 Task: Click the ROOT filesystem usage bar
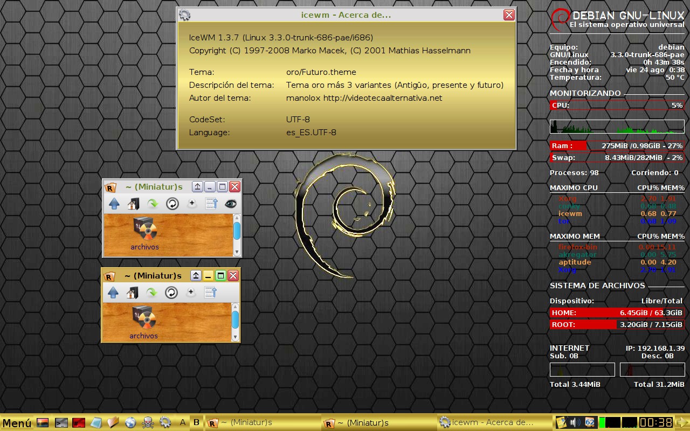(617, 324)
